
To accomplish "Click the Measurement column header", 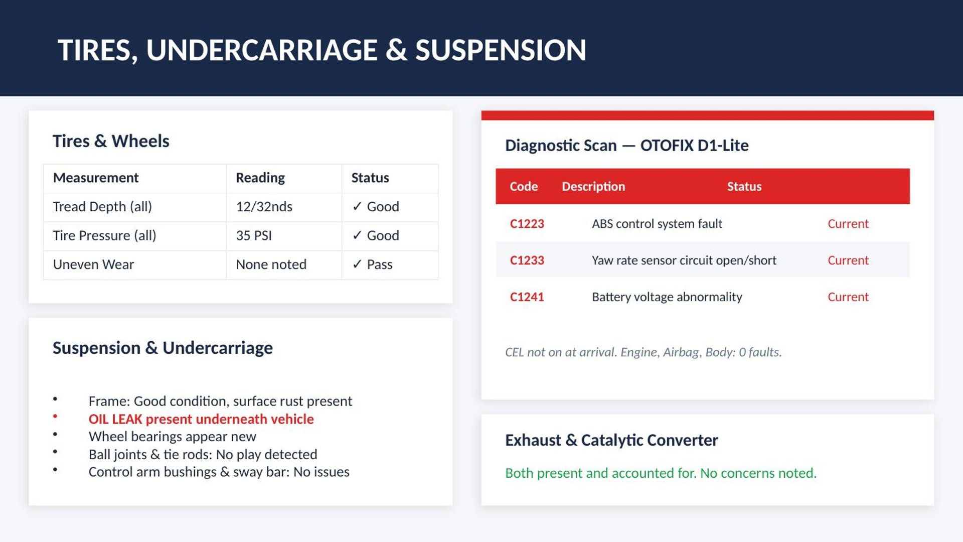I will point(95,178).
